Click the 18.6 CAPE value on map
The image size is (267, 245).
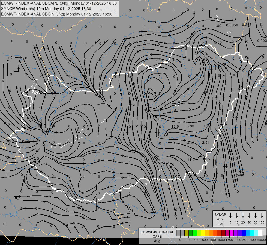point(175,127)
